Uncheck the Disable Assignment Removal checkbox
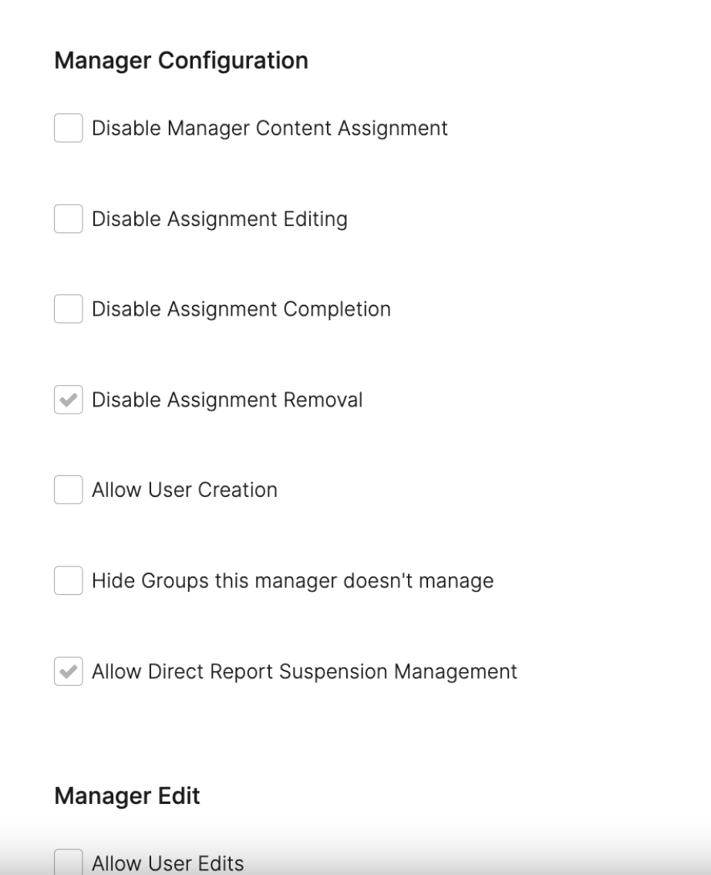This screenshot has width=711, height=875. pyautogui.click(x=68, y=400)
